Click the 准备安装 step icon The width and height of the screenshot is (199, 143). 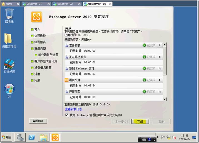tap(67, 46)
